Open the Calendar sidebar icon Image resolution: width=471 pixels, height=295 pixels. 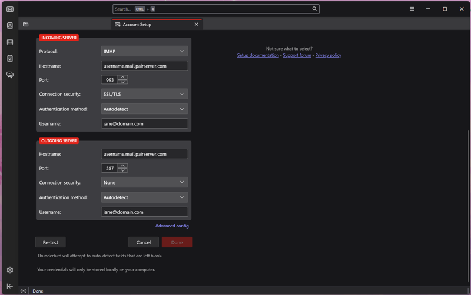point(10,42)
